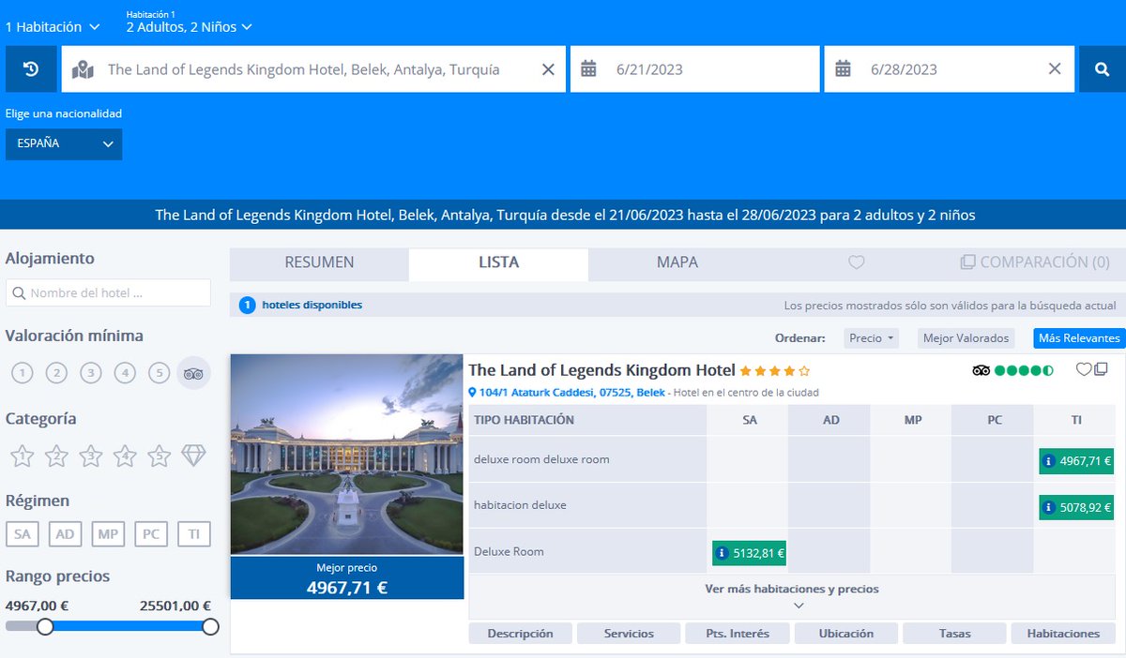This screenshot has height=658, width=1126.
Task: Clear the 6/28/2023 checkout date
Action: tap(1055, 69)
